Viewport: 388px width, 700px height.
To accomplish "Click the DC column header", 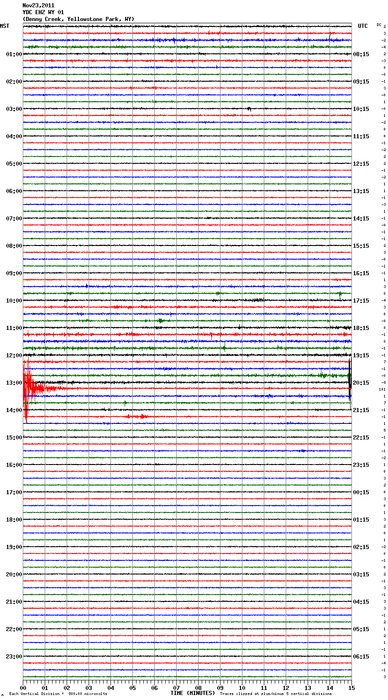I will point(379,25).
